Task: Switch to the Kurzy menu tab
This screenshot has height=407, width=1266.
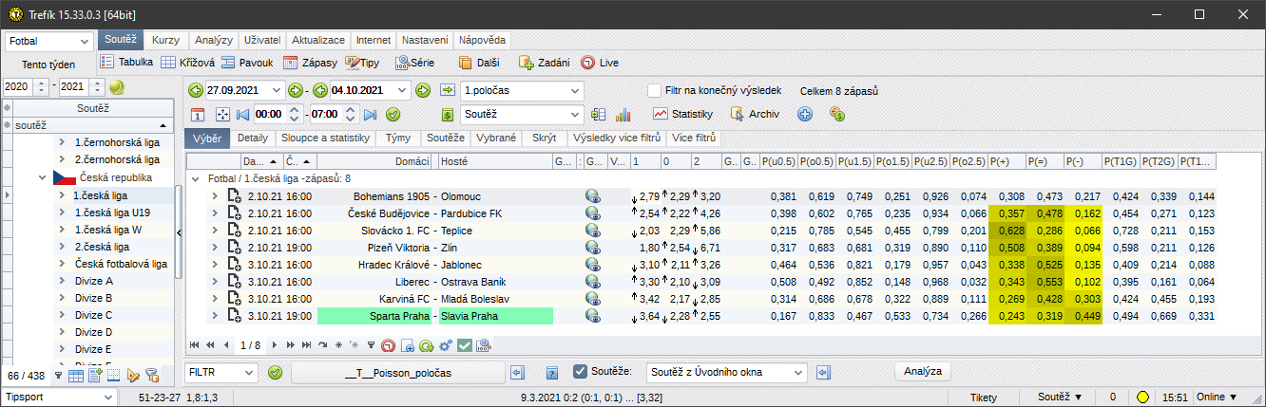Action: [x=166, y=41]
